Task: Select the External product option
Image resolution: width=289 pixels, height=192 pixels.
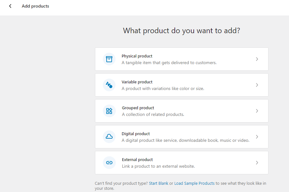Action: (181, 163)
